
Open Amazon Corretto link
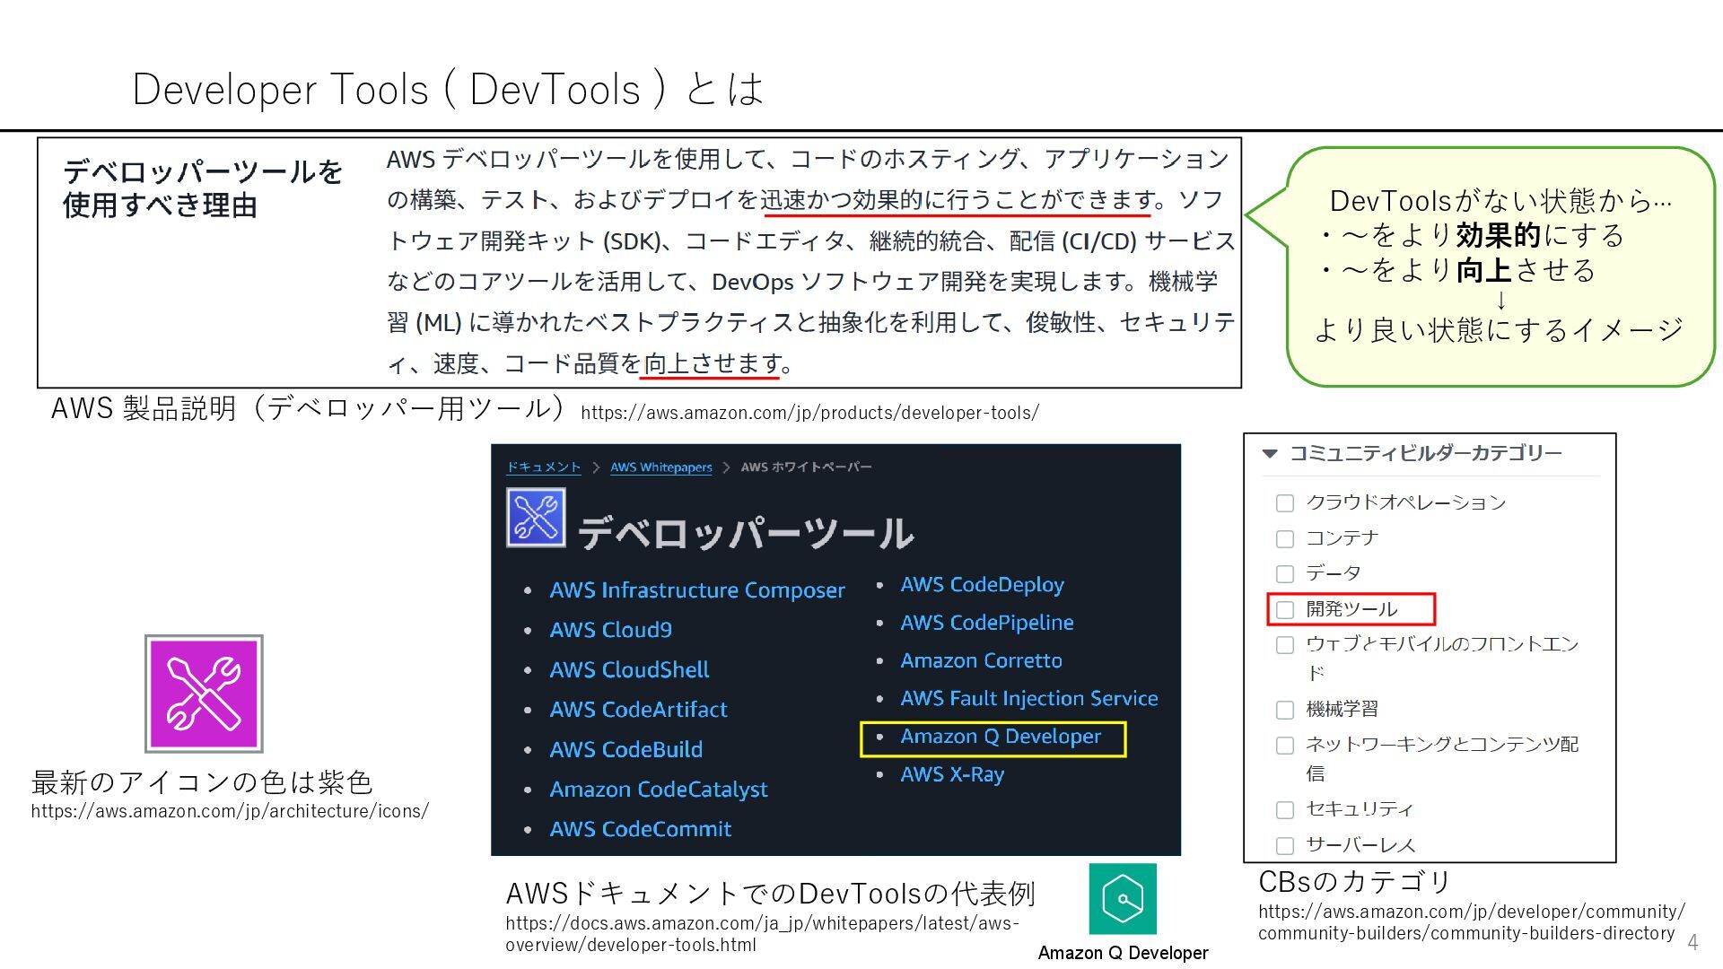pyautogui.click(x=982, y=661)
